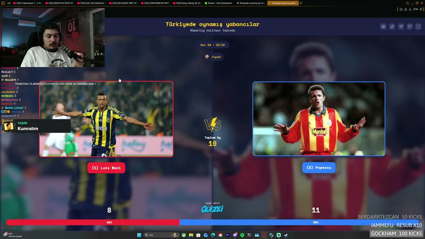The height and width of the screenshot is (239, 425).
Task: Switch to Kuzey Güney 26. Bölüm tab
Action: click(x=187, y=3)
